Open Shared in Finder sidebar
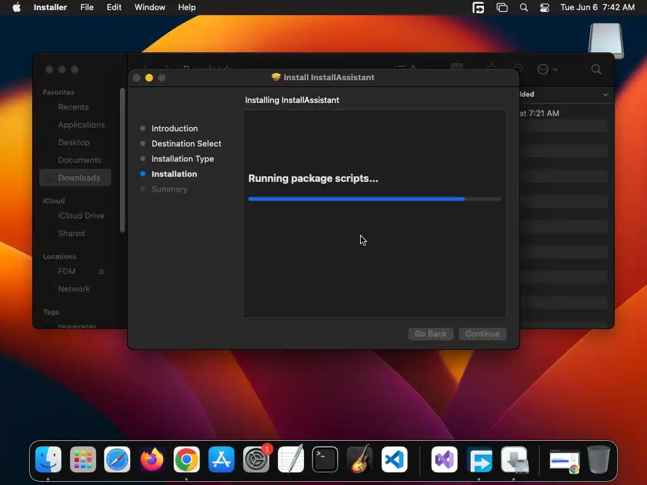Viewport: 647px width, 485px height. coord(71,234)
